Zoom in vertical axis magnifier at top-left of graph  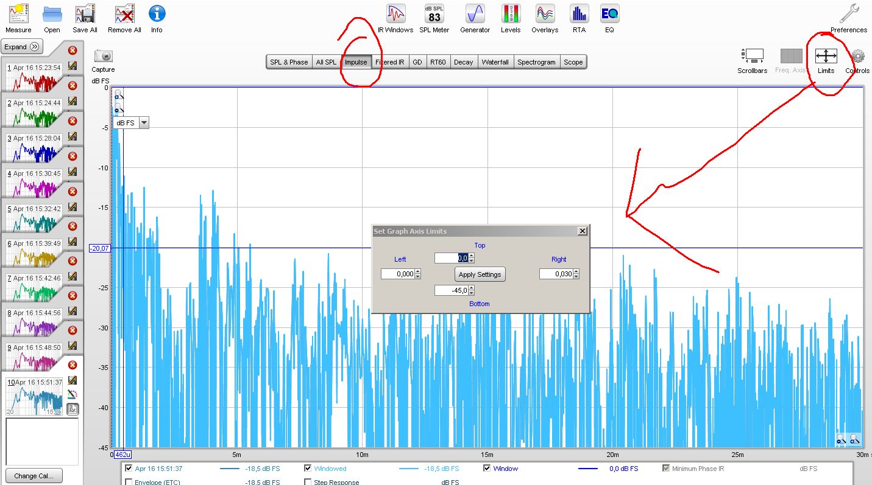tap(118, 95)
